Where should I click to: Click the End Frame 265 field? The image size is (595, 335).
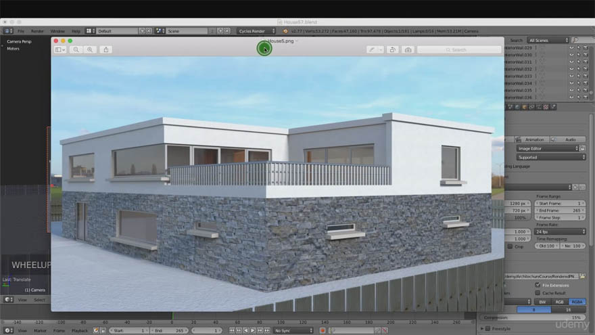tap(560, 210)
